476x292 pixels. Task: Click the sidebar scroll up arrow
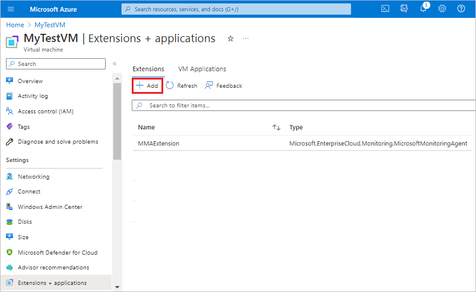(x=117, y=78)
